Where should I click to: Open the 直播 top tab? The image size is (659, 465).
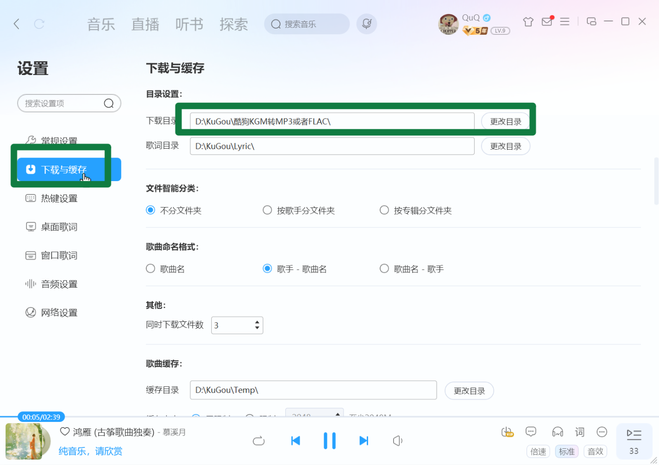click(145, 24)
